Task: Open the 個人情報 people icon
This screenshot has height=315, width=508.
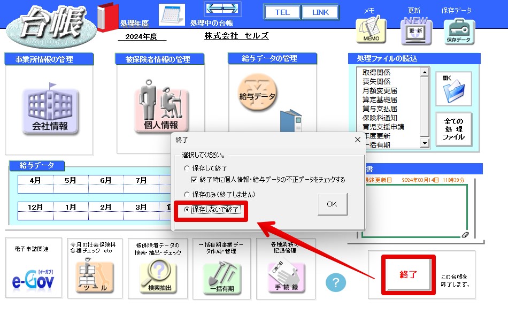Action: click(161, 106)
